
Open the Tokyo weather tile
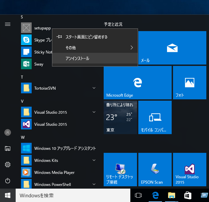tap(120, 117)
